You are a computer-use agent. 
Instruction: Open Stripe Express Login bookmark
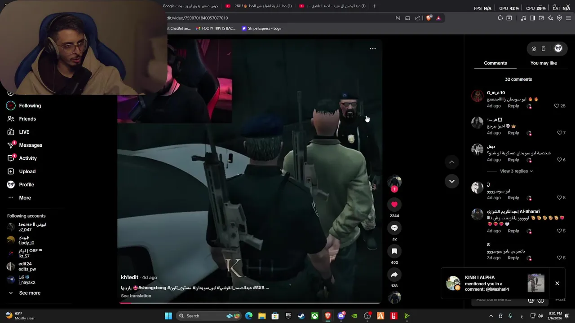tap(262, 28)
